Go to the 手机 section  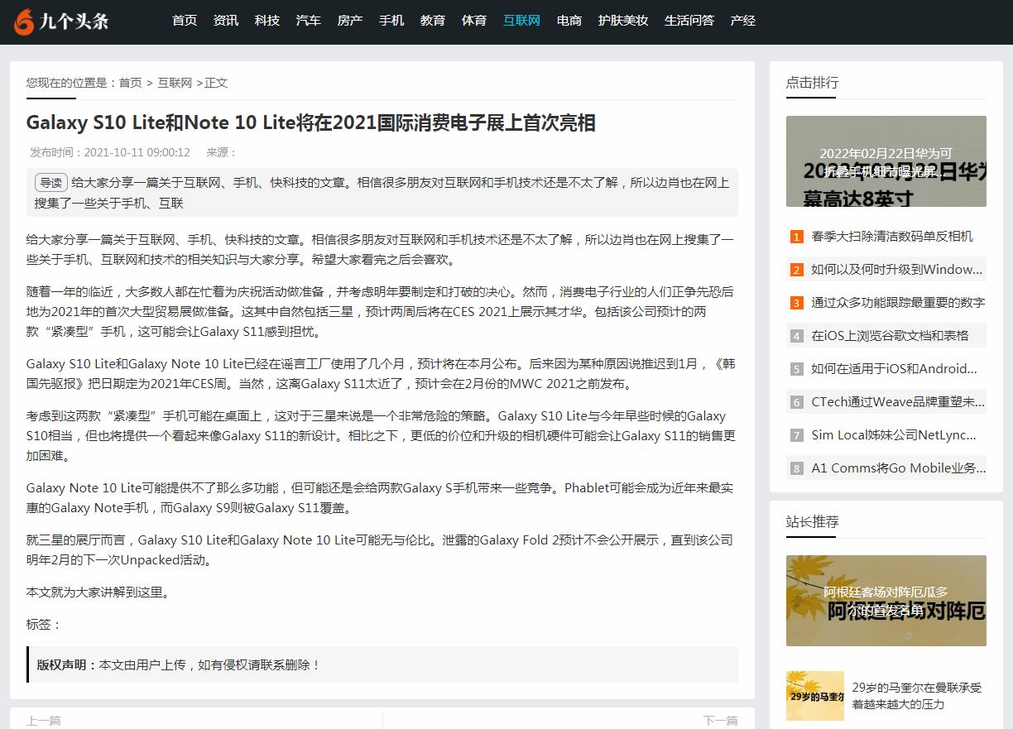pyautogui.click(x=391, y=21)
